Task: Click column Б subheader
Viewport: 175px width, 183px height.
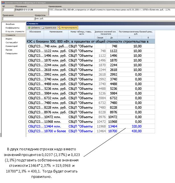Action: (x=148, y=38)
